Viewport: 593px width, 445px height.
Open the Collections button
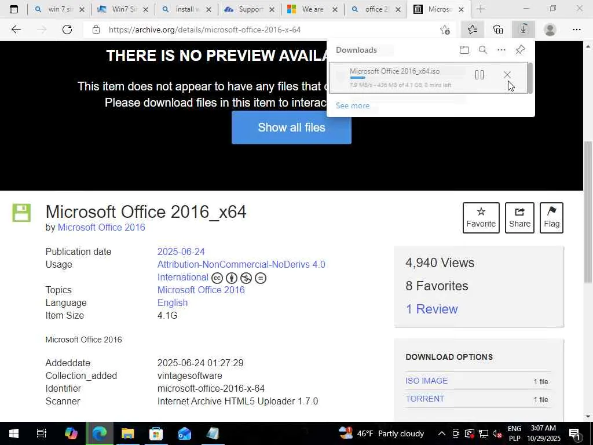coord(498,30)
